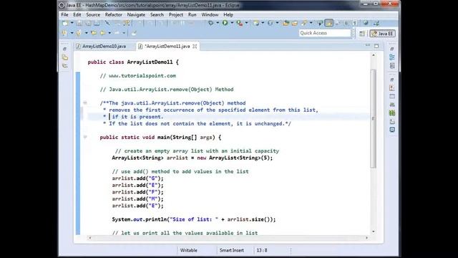Click the Java EE perspective button

tap(383, 34)
